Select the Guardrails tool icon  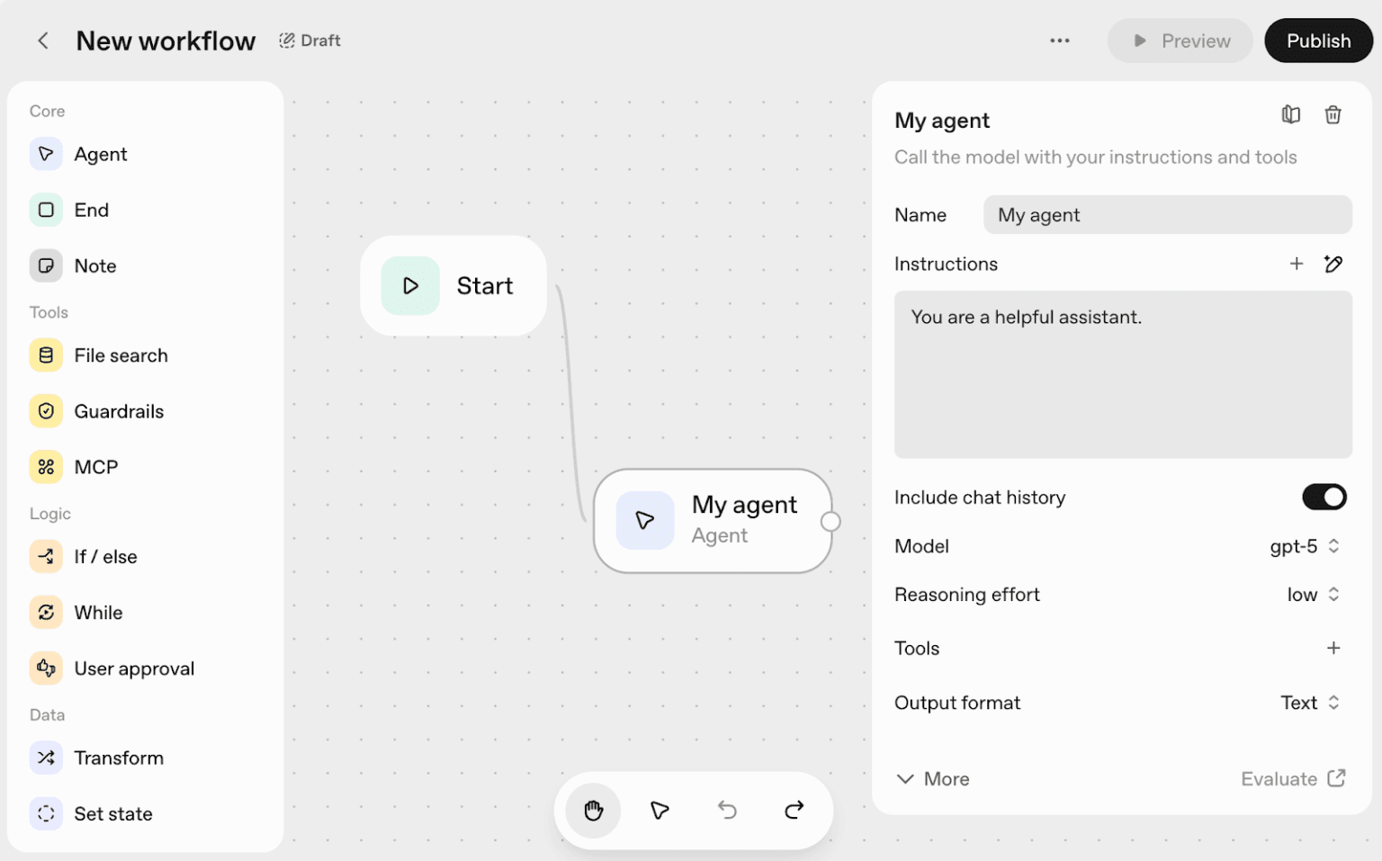46,411
